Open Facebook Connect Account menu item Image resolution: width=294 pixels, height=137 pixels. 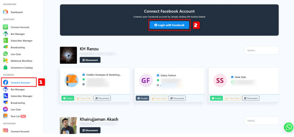tap(20, 83)
